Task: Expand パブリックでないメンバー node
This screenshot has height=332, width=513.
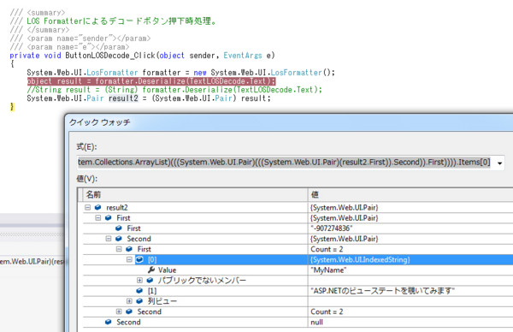Action: pyautogui.click(x=139, y=281)
